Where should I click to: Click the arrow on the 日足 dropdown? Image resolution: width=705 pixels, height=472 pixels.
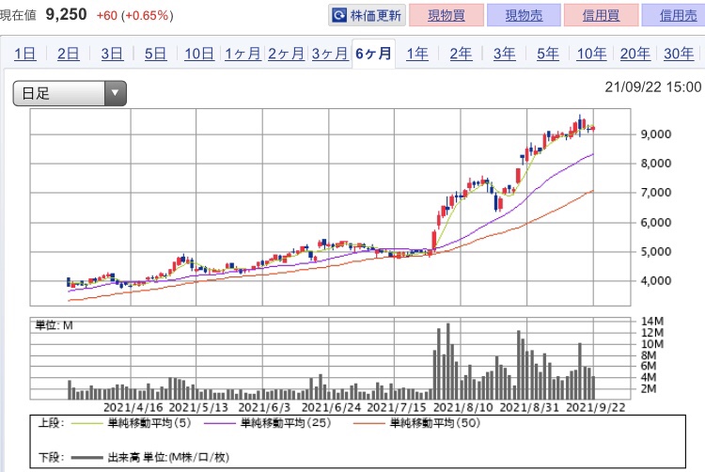[115, 93]
